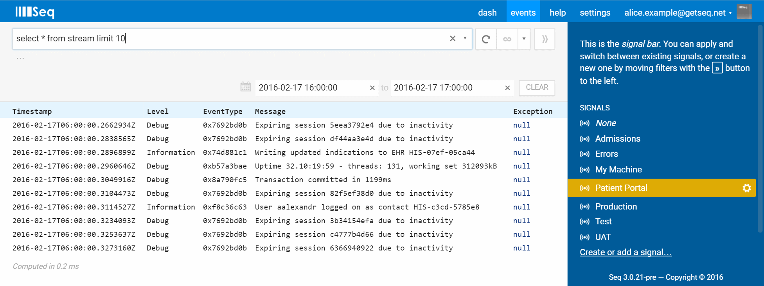Open the alice.example@getseq.net user menu
Image resolution: width=764 pixels, height=286 pixels.
(678, 12)
